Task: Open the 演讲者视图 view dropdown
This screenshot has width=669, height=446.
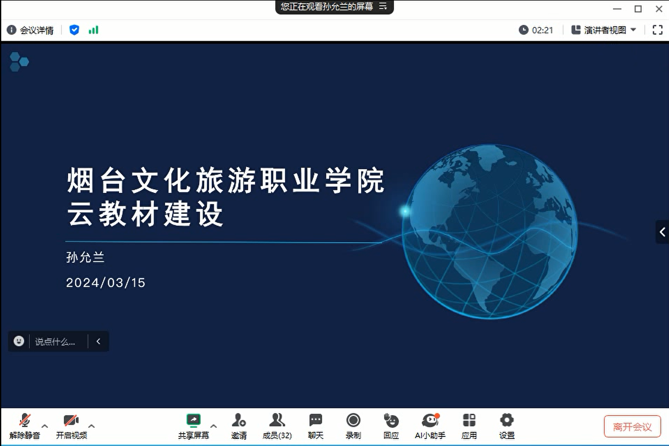Action: (604, 30)
